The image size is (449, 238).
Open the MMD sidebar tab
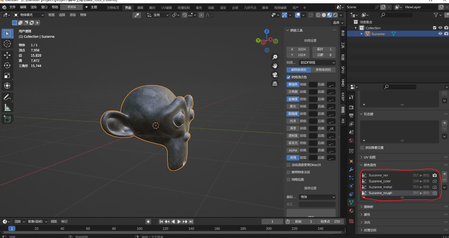tap(342, 83)
